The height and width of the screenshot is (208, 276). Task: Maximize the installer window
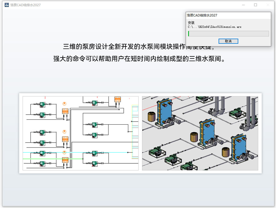click(256, 5)
